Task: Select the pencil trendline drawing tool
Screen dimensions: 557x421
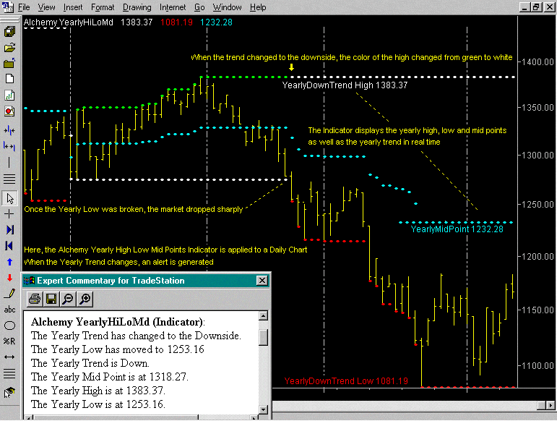Action: [x=9, y=294]
